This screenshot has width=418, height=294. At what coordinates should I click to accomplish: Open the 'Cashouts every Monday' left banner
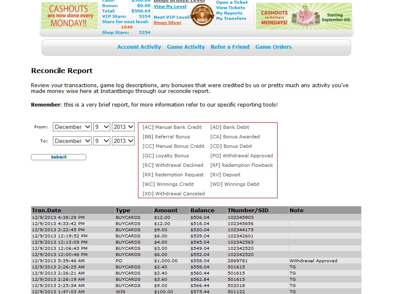tap(69, 16)
